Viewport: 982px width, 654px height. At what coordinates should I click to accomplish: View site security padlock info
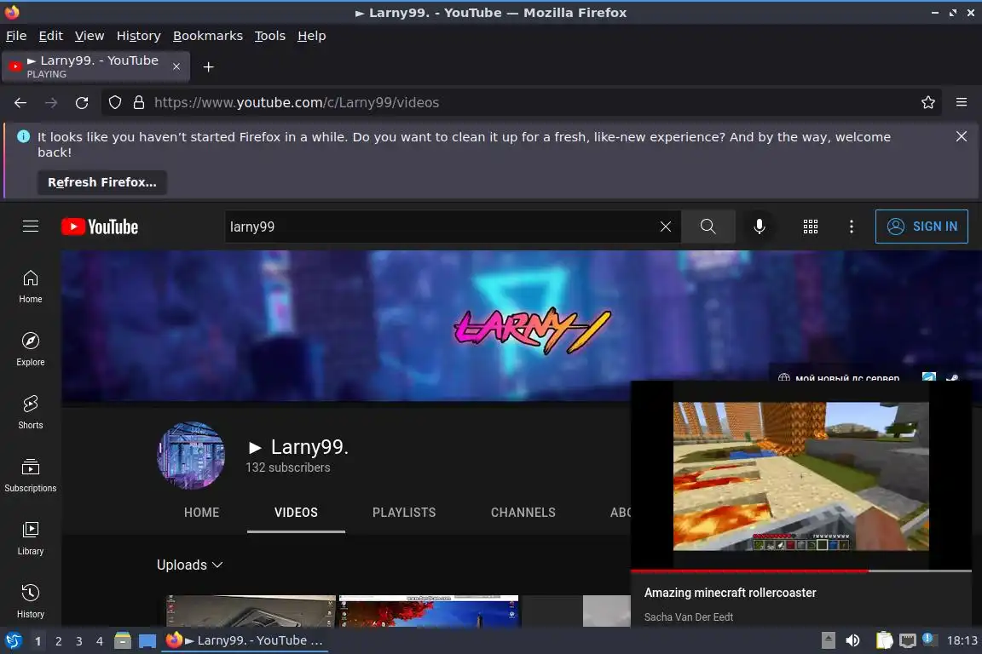[139, 103]
